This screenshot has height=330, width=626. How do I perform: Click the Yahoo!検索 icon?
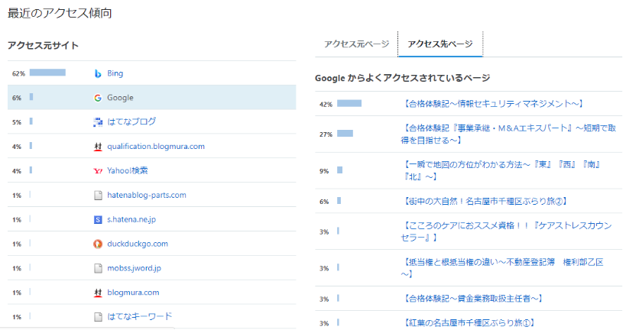[98, 171]
